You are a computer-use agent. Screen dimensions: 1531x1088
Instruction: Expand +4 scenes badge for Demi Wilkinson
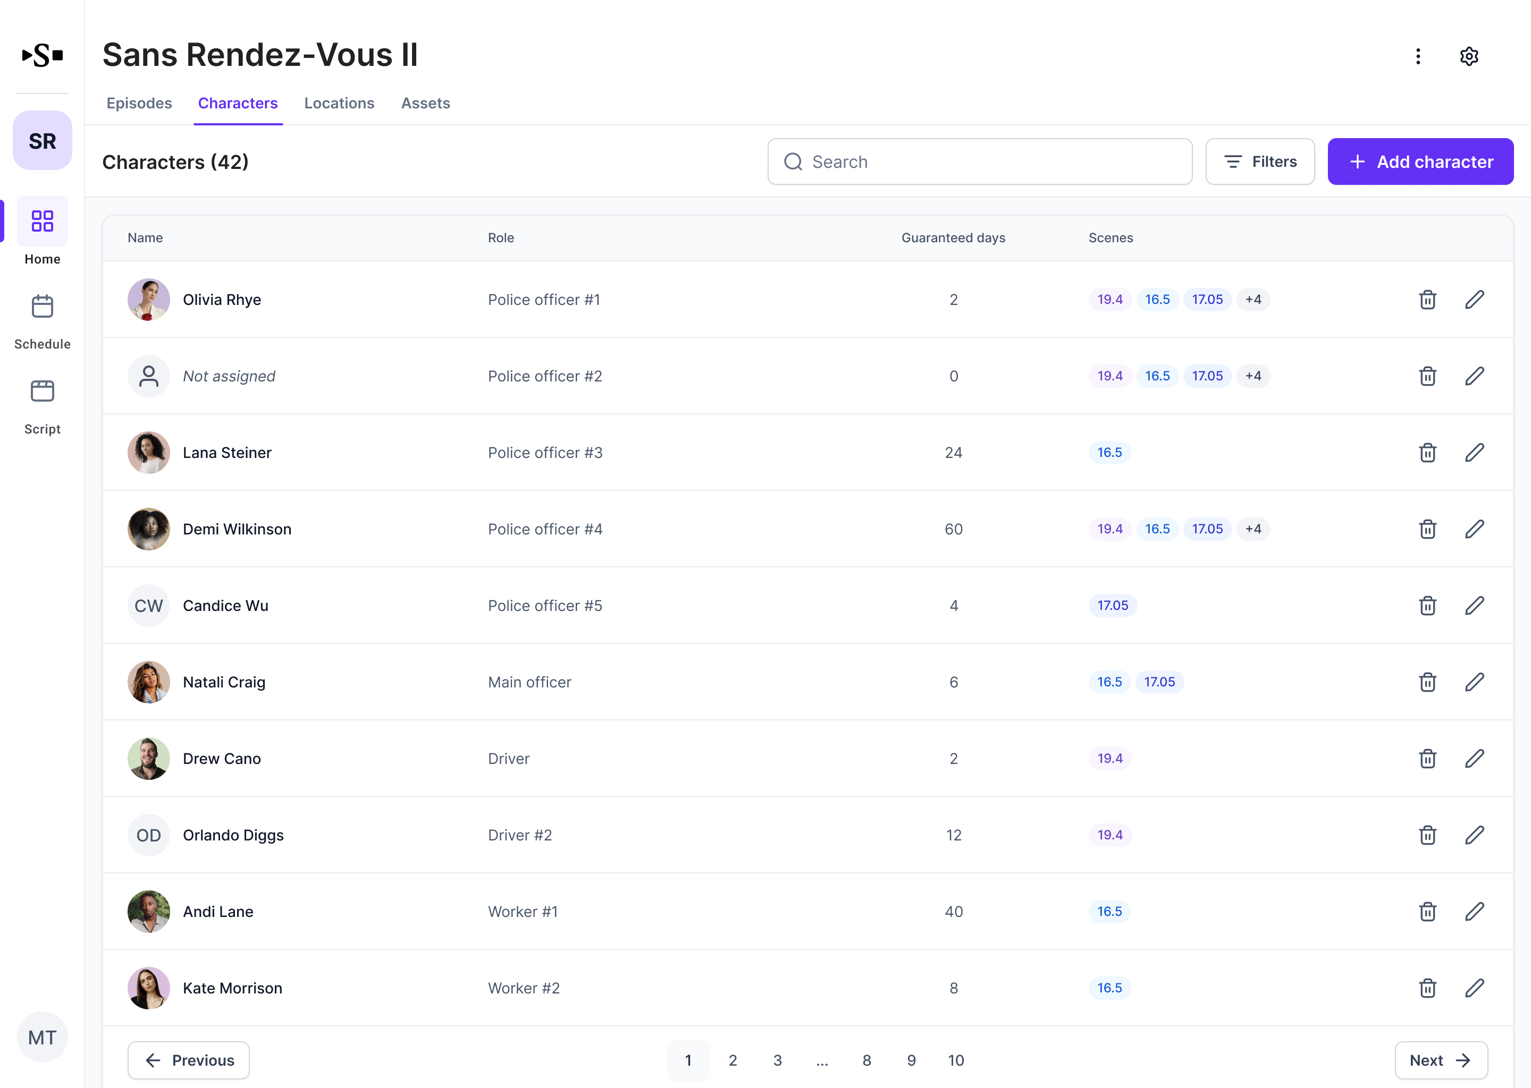(1254, 529)
